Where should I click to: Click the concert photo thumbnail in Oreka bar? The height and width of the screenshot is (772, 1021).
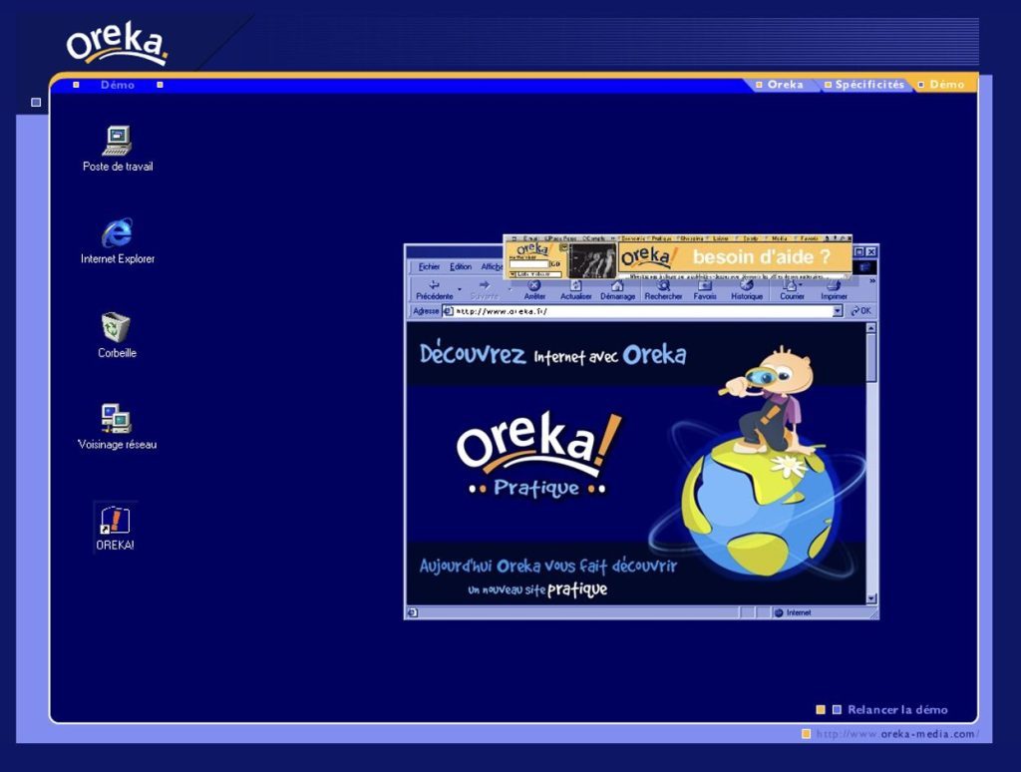(x=592, y=260)
